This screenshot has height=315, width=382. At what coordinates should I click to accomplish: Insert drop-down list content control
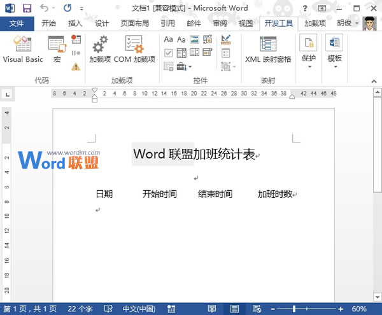click(x=194, y=53)
